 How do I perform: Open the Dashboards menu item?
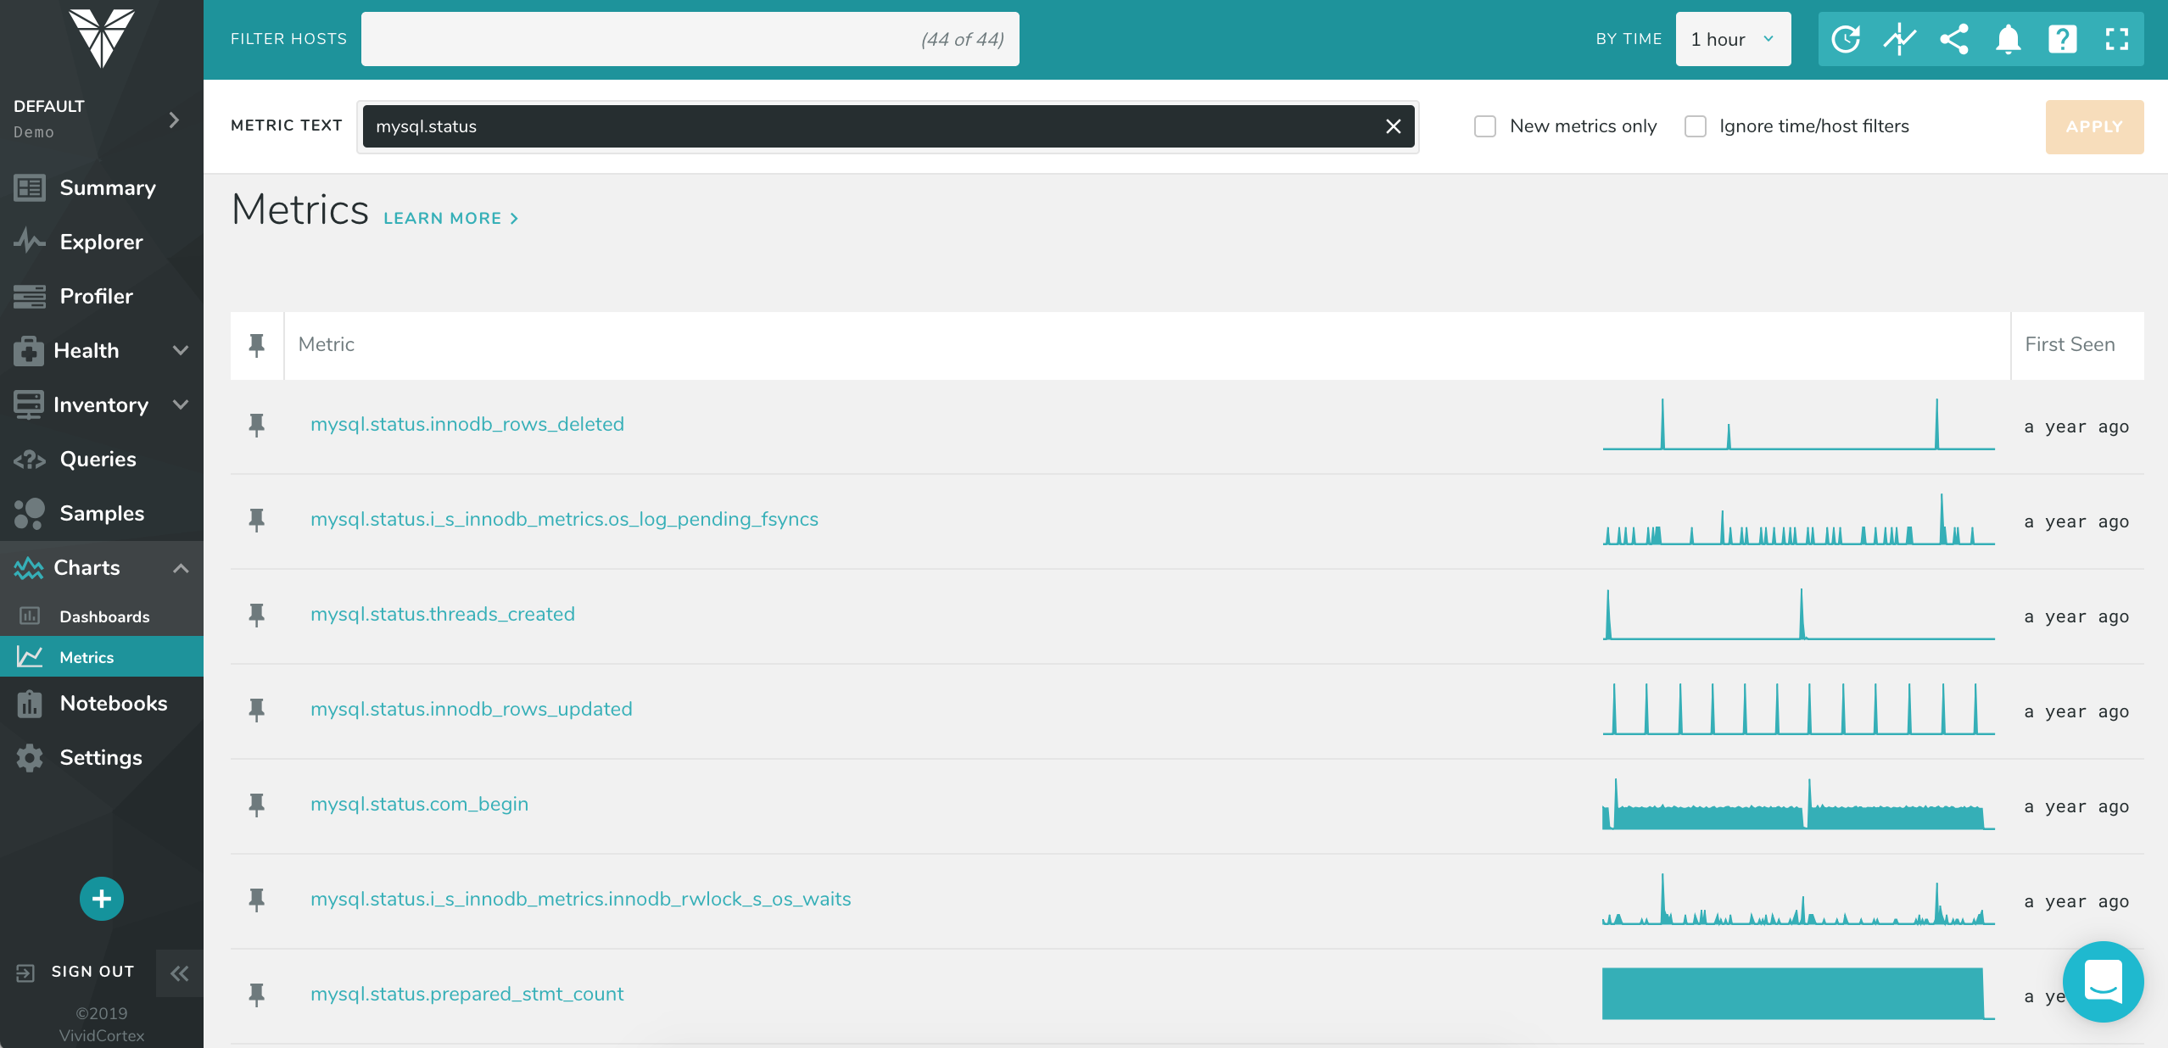[x=103, y=616]
